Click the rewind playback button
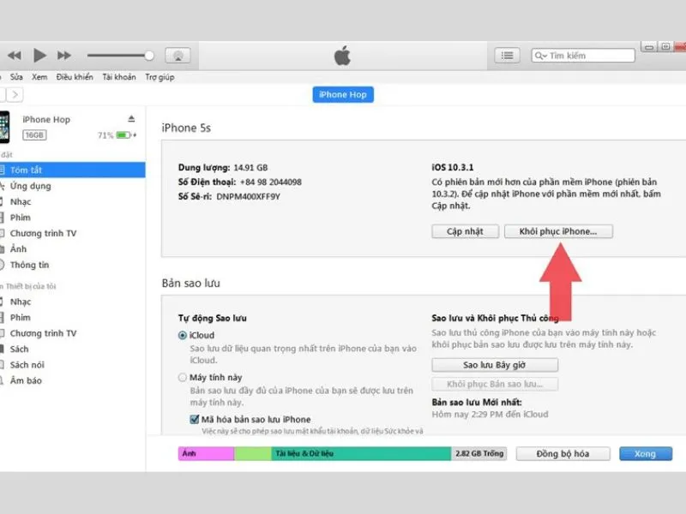This screenshot has height=514, width=686. [x=14, y=56]
